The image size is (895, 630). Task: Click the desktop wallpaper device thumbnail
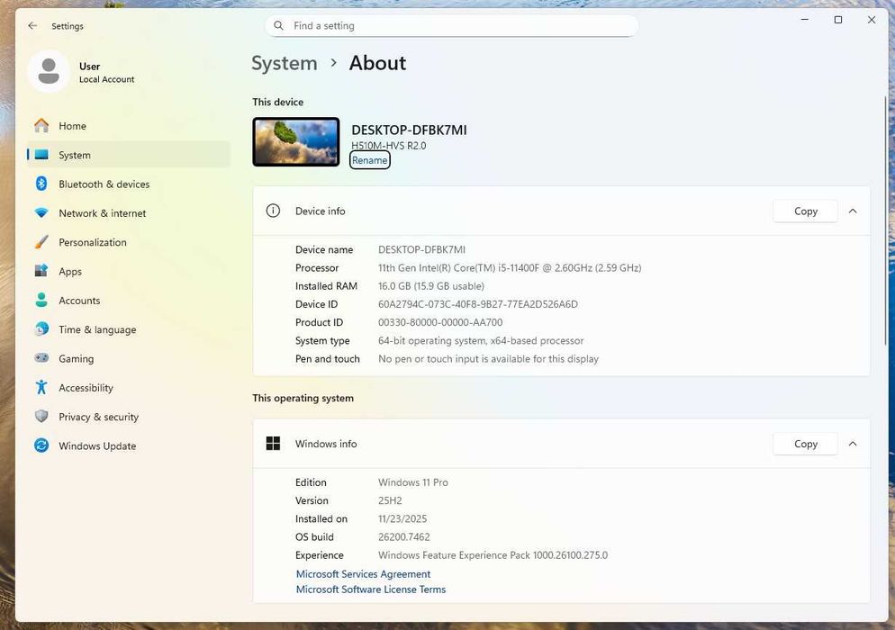pos(295,142)
